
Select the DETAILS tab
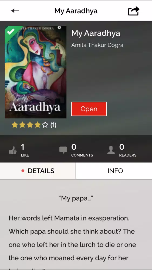38,171
